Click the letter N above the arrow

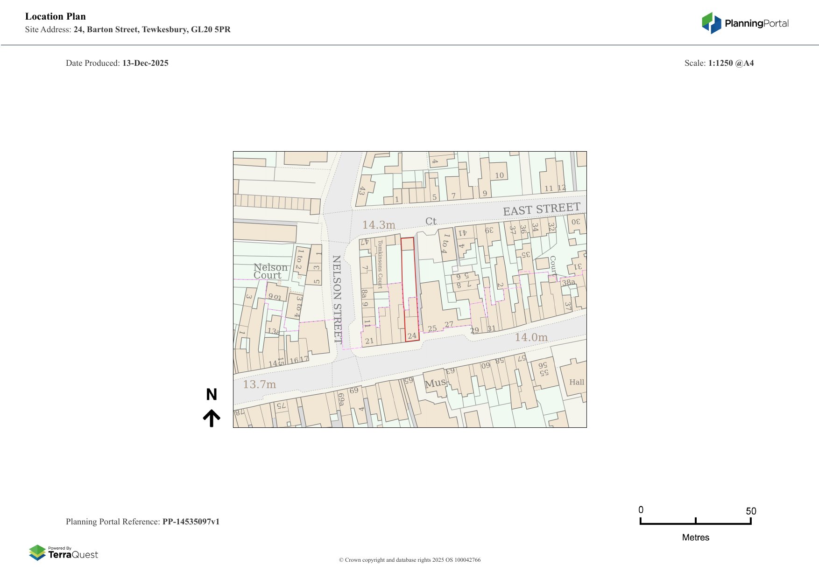[x=212, y=395]
